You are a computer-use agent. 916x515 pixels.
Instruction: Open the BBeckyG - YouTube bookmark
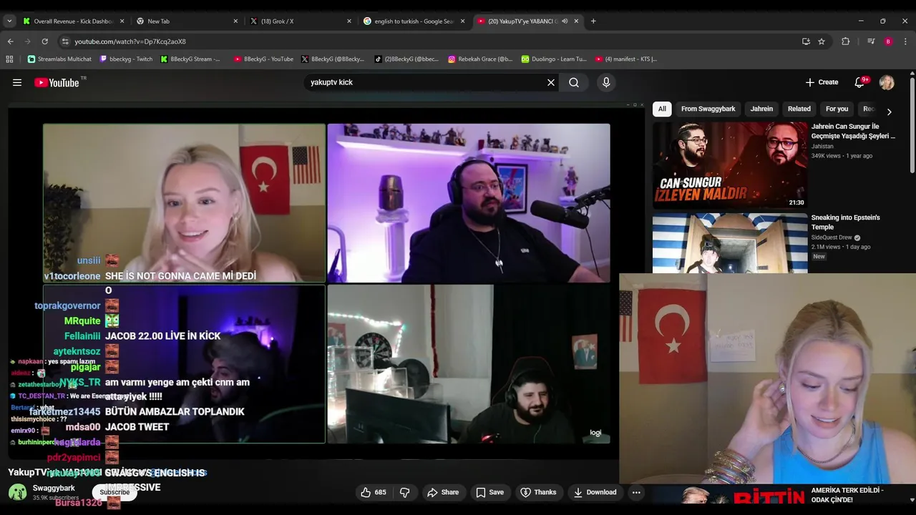[x=263, y=59]
